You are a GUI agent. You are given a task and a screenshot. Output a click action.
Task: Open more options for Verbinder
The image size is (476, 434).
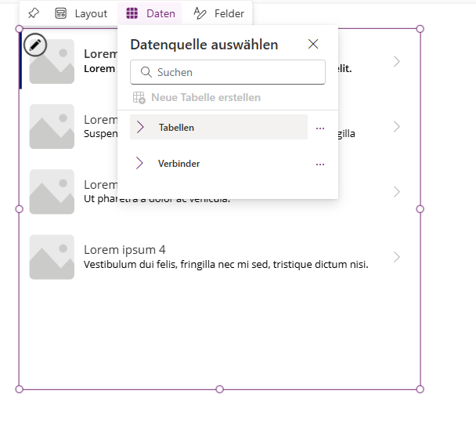point(319,165)
